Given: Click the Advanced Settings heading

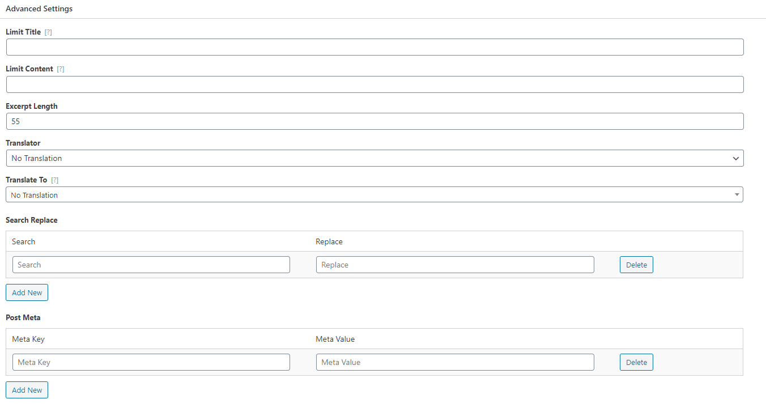Looking at the screenshot, I should [x=39, y=9].
